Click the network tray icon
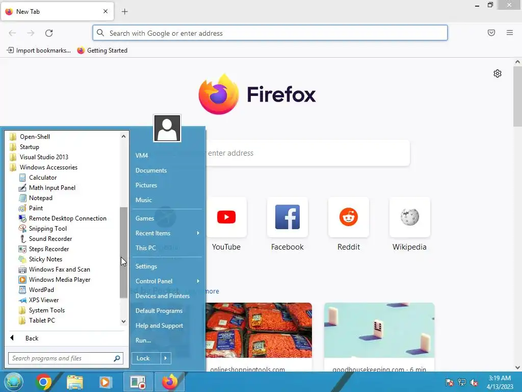Screen dimensions: 522x392 462,382
